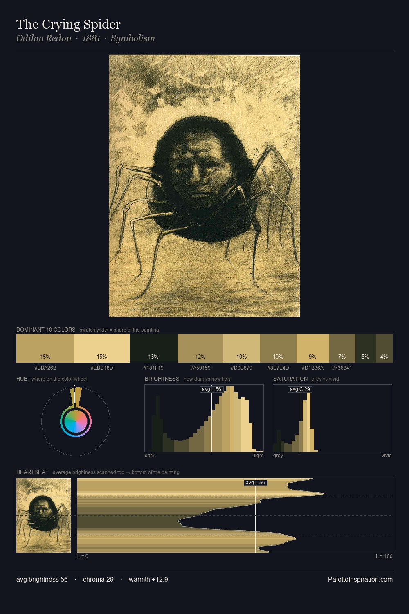Click the rainbow hue color wheel

pos(76,422)
